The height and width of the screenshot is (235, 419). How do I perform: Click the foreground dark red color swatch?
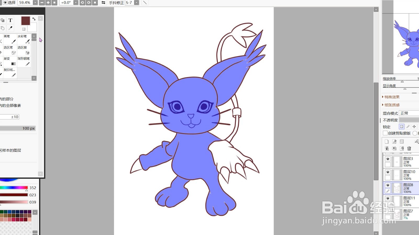coord(25,21)
